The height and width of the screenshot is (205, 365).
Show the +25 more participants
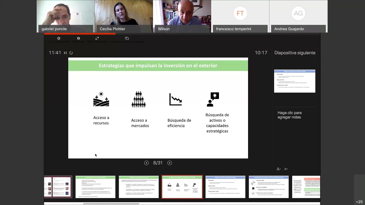[x=359, y=202]
